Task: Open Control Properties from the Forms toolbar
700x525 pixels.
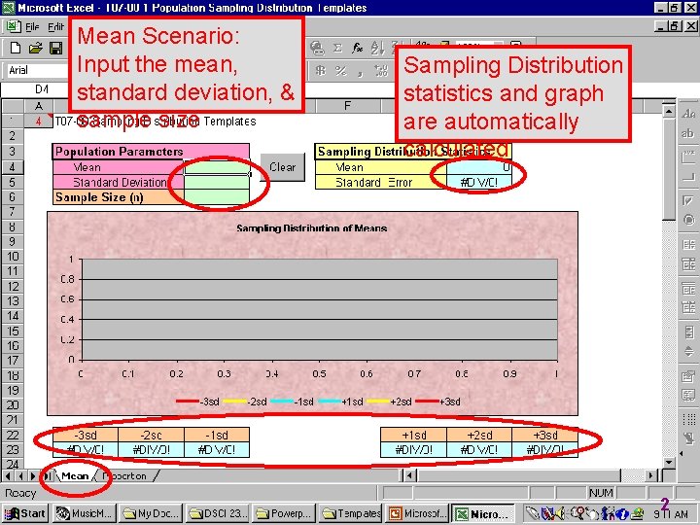Action: click(688, 376)
